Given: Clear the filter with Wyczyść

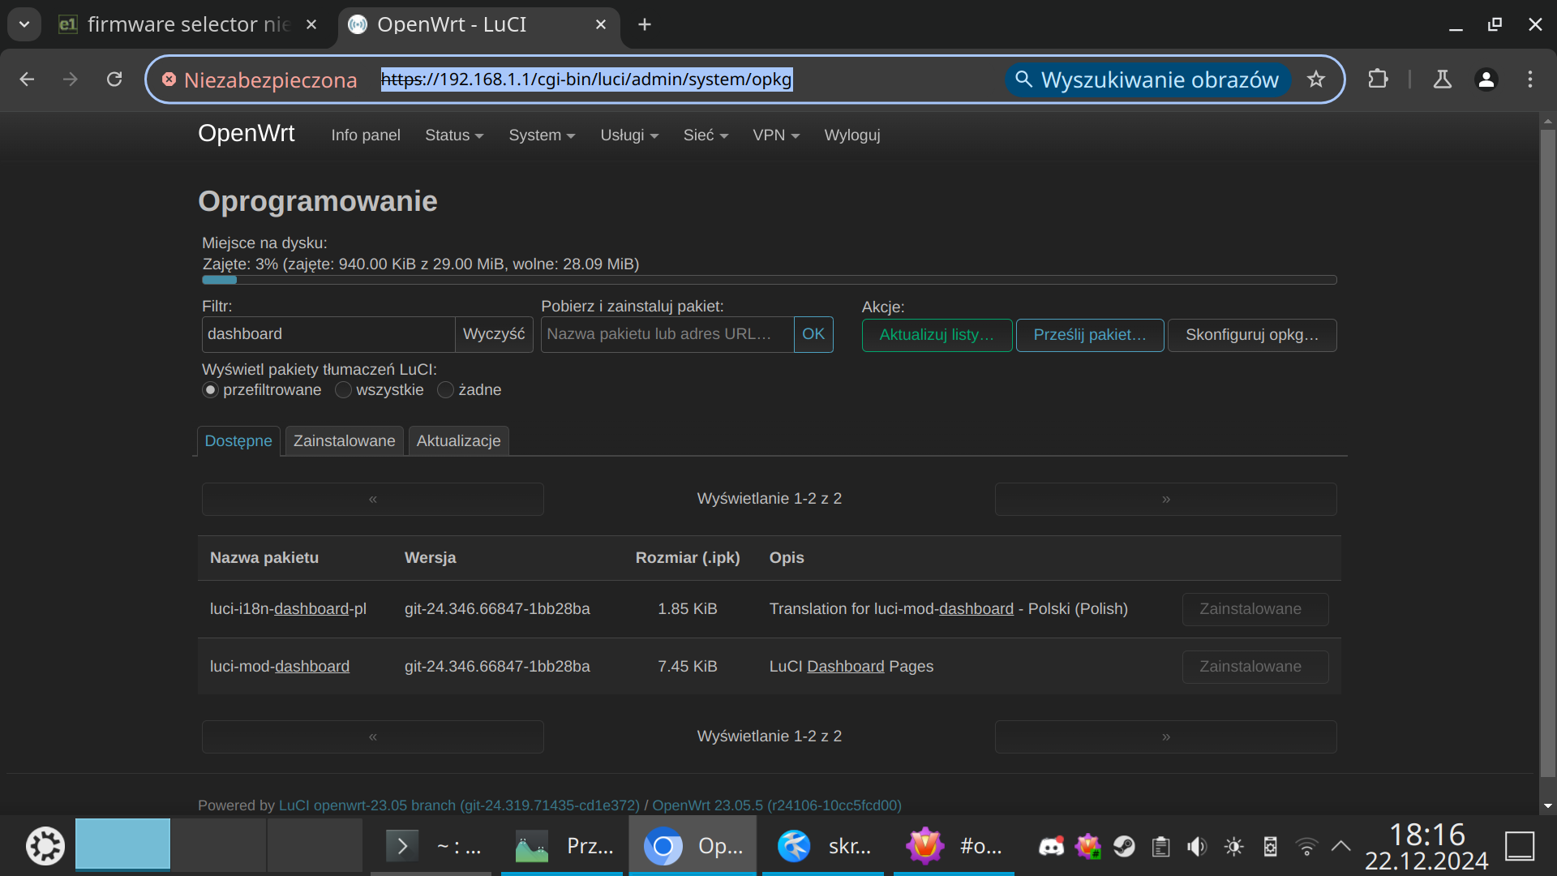Looking at the screenshot, I should pos(494,334).
